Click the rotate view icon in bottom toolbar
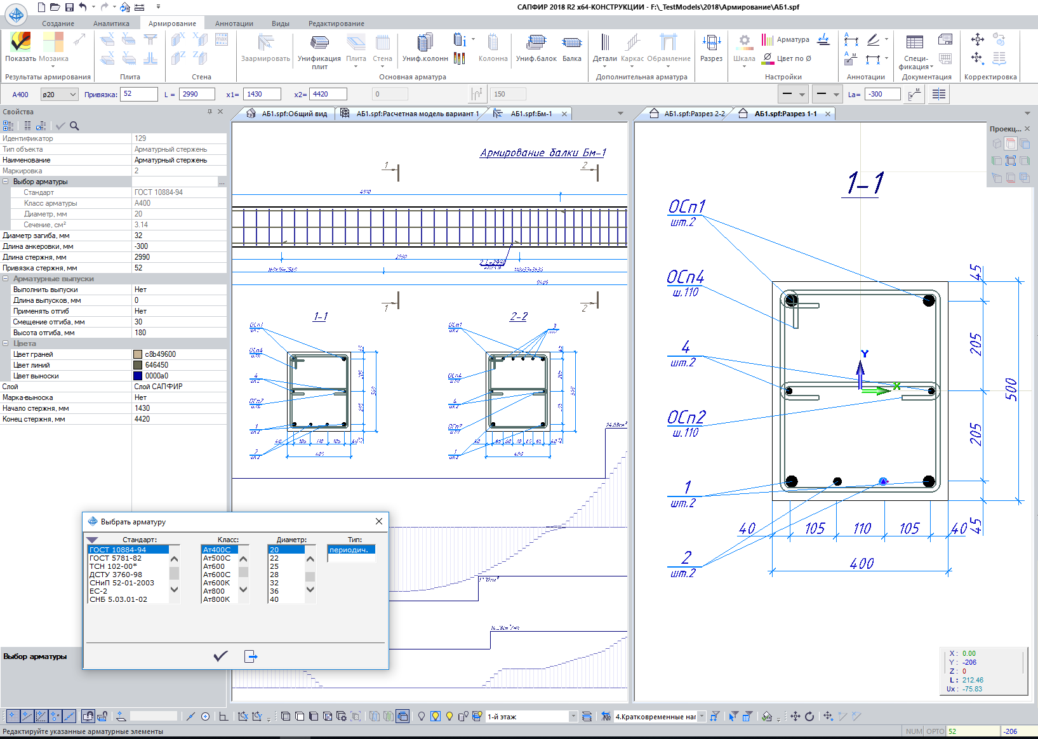Image resolution: width=1038 pixels, height=739 pixels. (809, 717)
